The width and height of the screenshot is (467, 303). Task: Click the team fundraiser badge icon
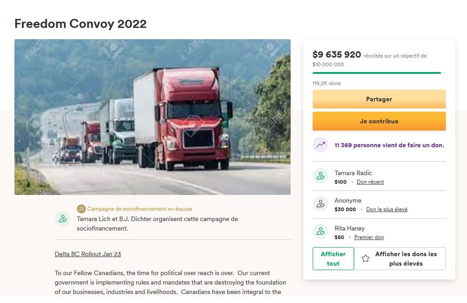pyautogui.click(x=81, y=209)
